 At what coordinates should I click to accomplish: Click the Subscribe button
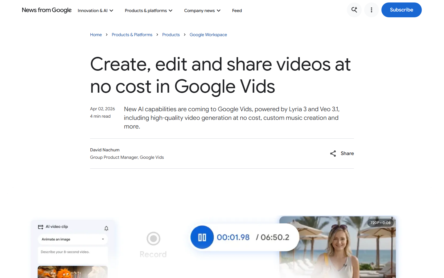pyautogui.click(x=401, y=10)
